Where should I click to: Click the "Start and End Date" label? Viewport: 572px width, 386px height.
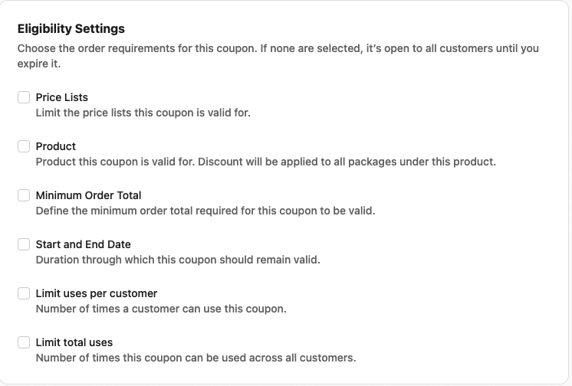(x=84, y=244)
